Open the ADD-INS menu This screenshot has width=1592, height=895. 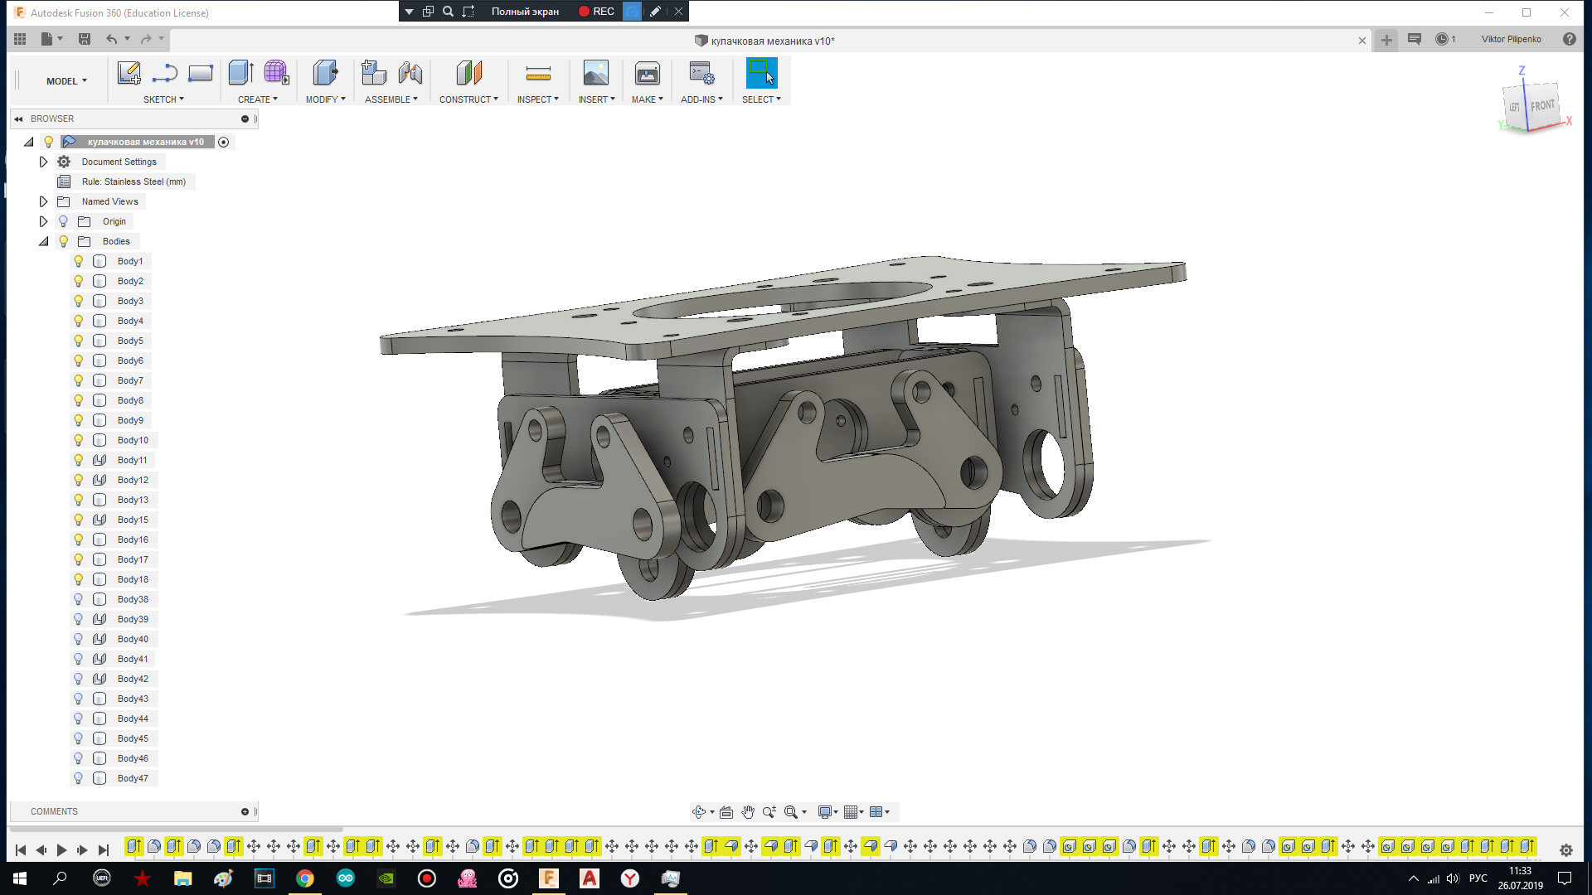(x=701, y=99)
